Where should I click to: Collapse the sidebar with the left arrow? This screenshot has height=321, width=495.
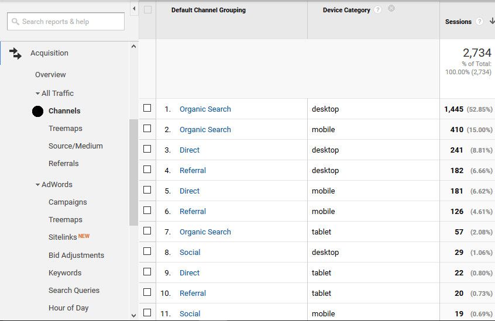coord(134,9)
